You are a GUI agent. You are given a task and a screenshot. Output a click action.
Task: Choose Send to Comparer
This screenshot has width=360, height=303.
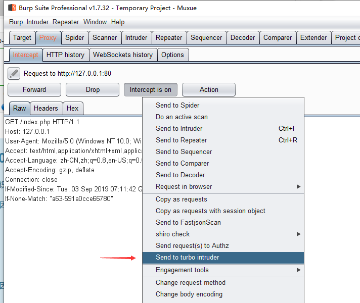pyautogui.click(x=223, y=163)
